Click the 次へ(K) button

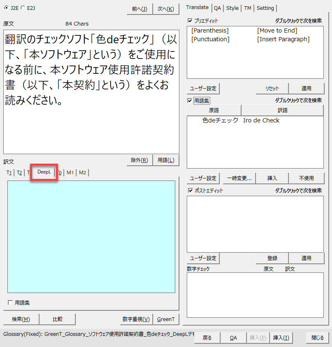click(x=166, y=9)
